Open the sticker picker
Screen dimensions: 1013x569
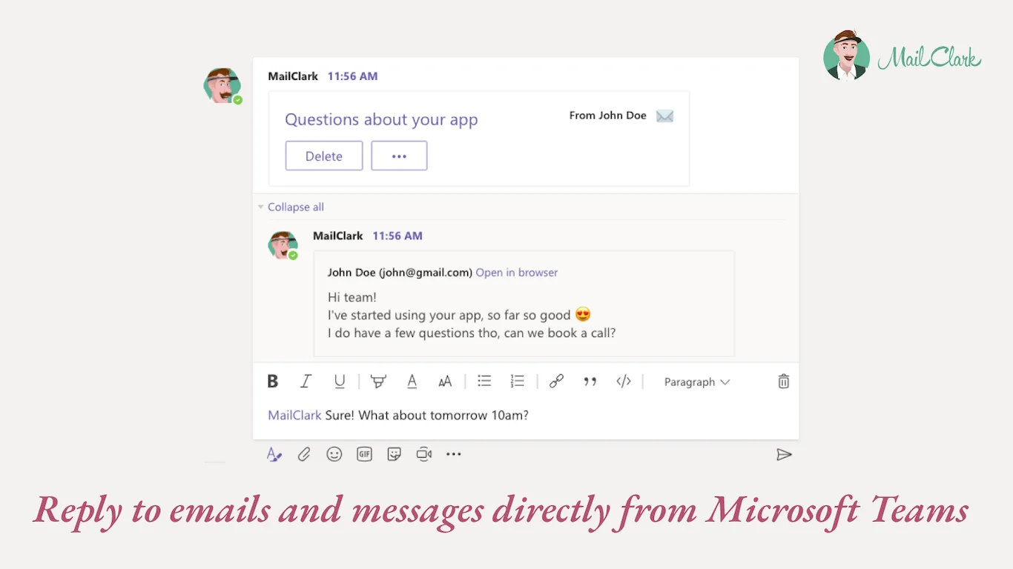coord(395,454)
